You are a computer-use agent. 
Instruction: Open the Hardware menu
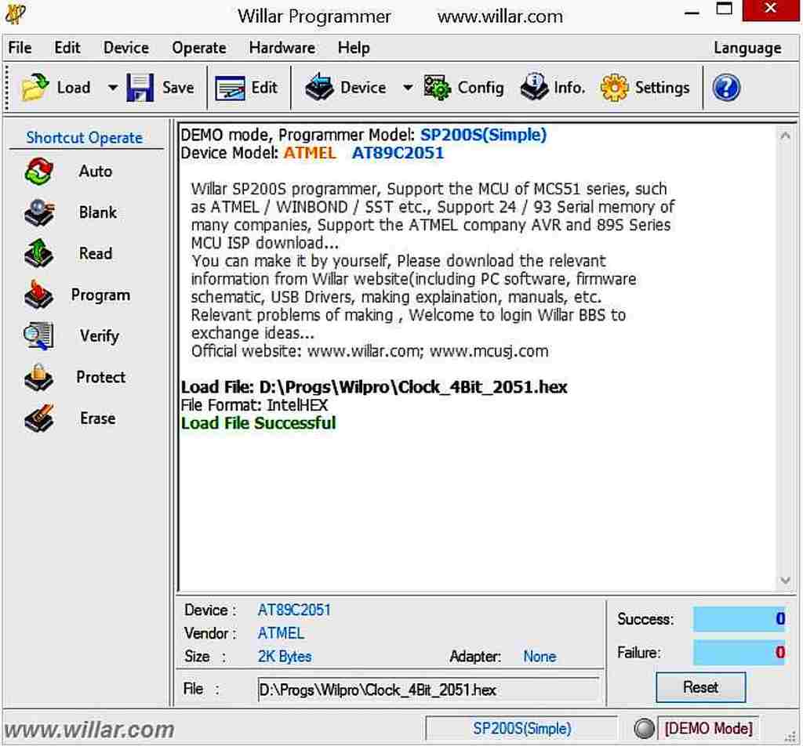(282, 48)
